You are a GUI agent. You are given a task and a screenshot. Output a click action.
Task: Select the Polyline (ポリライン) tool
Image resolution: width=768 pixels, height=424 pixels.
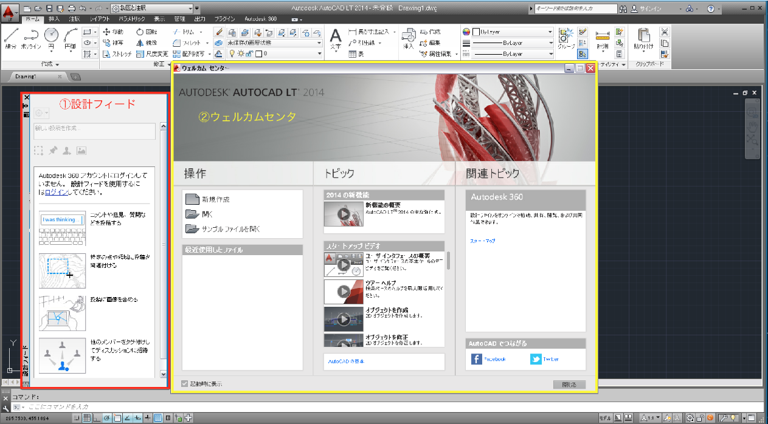[x=31, y=40]
